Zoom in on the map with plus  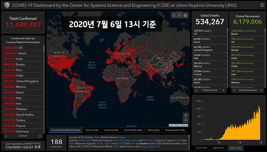tap(186, 115)
